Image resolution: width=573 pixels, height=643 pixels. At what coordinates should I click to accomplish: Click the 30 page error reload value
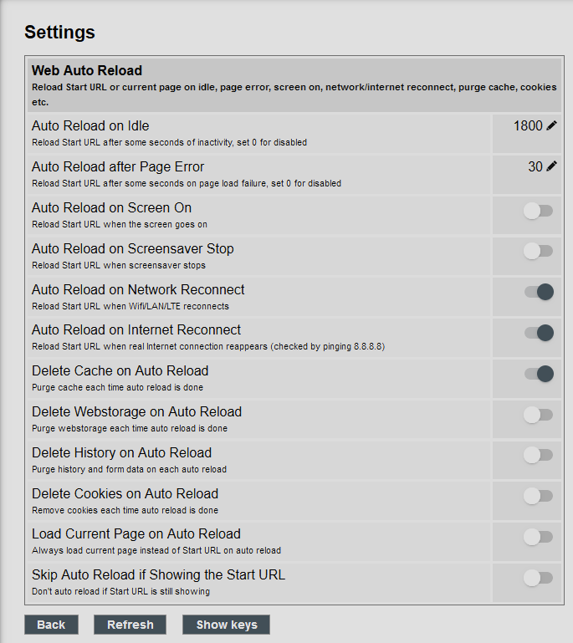pos(535,166)
